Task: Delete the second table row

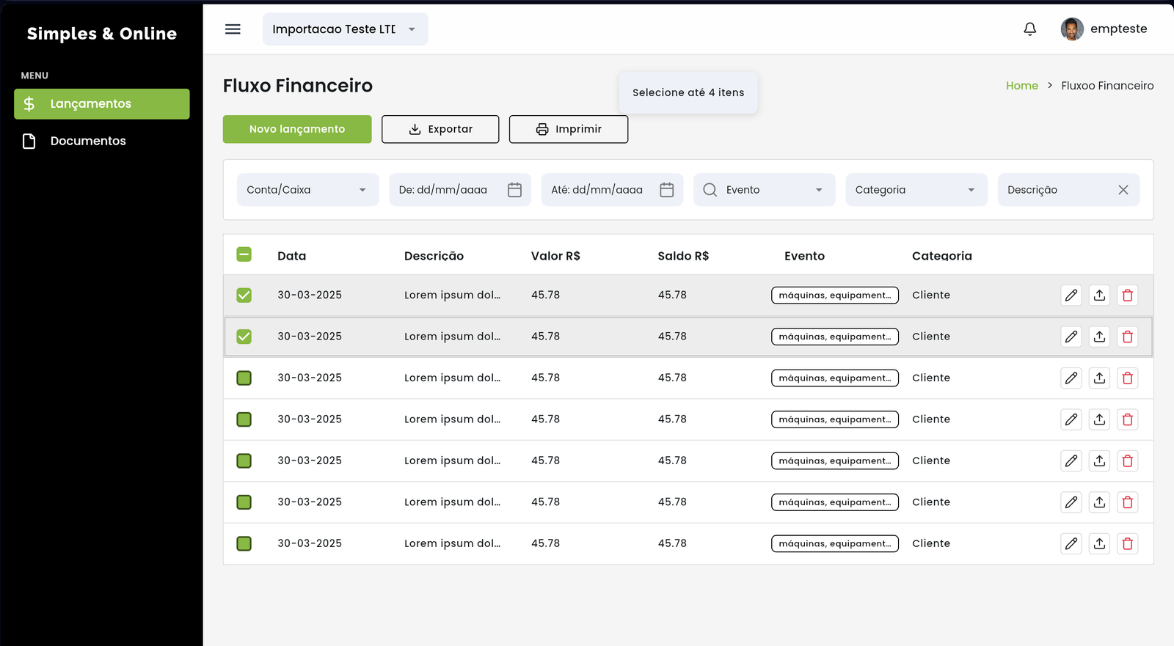Action: click(x=1128, y=337)
